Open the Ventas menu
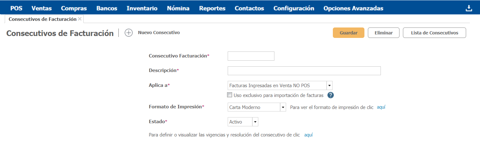 (x=41, y=9)
